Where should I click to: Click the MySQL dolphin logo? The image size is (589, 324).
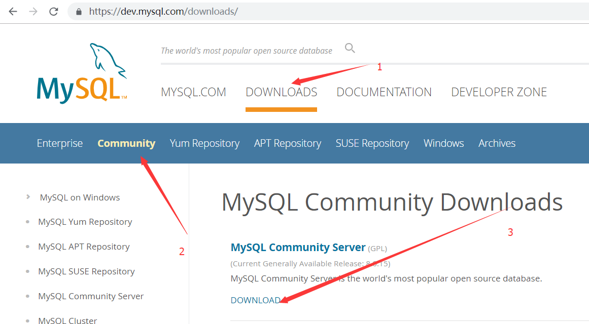tap(82, 73)
